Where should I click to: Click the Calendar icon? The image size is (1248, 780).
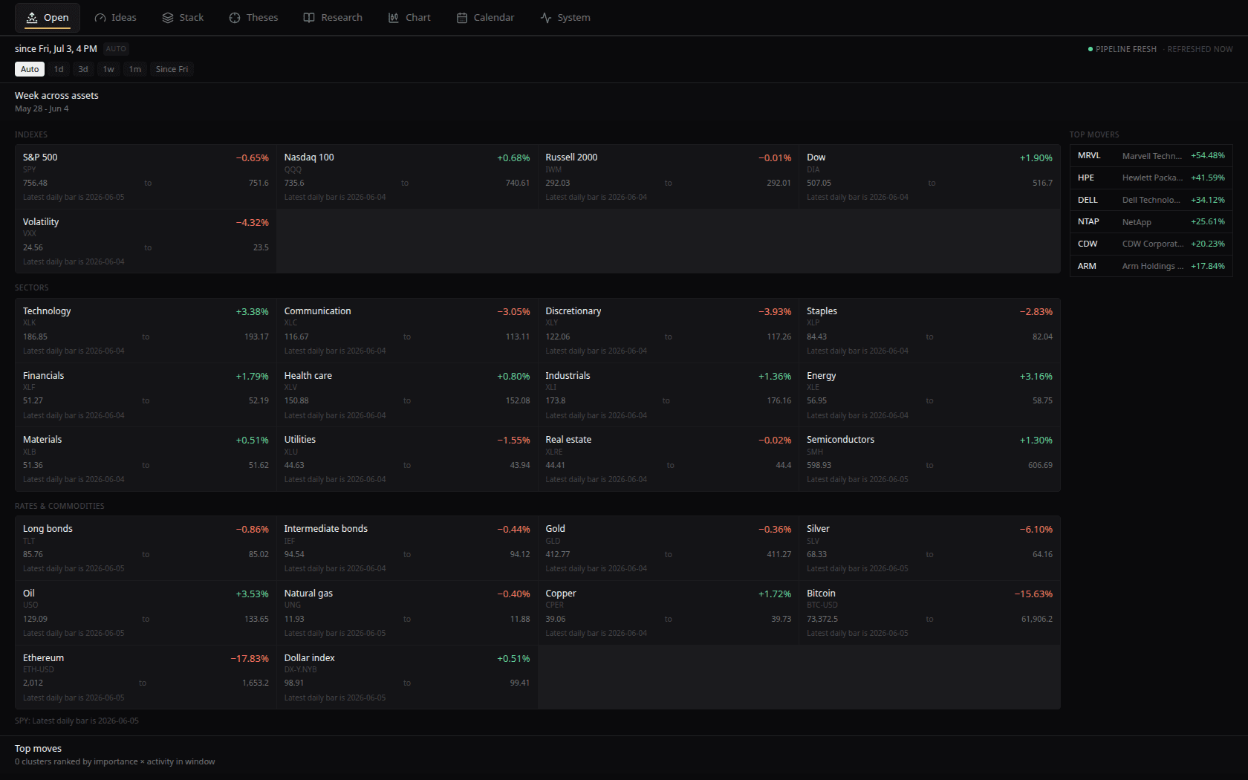coord(462,18)
